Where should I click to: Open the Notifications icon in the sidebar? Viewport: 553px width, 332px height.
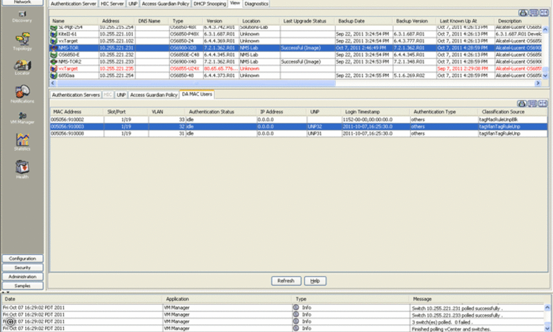click(x=22, y=91)
